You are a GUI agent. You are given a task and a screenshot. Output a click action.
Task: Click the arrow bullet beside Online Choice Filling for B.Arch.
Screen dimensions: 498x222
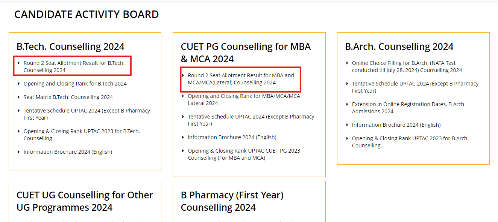coord(348,63)
